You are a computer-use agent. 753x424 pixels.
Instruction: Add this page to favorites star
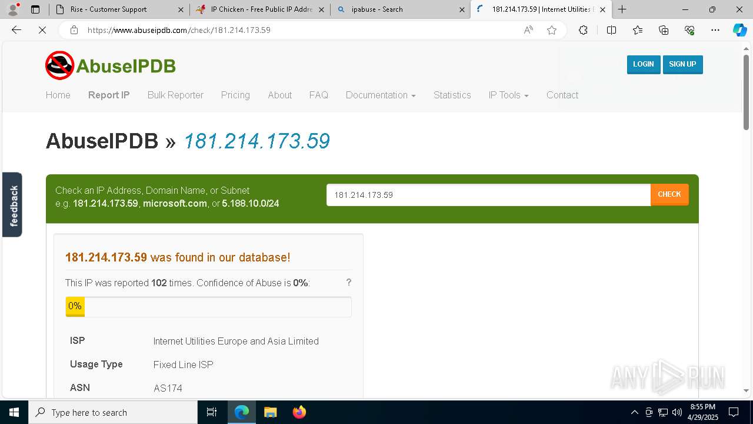(x=552, y=30)
